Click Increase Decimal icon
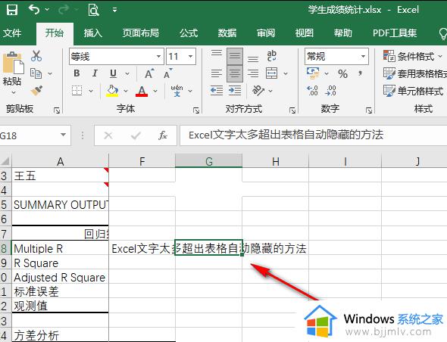Screen dimensions: 447x342 click(x=312, y=91)
